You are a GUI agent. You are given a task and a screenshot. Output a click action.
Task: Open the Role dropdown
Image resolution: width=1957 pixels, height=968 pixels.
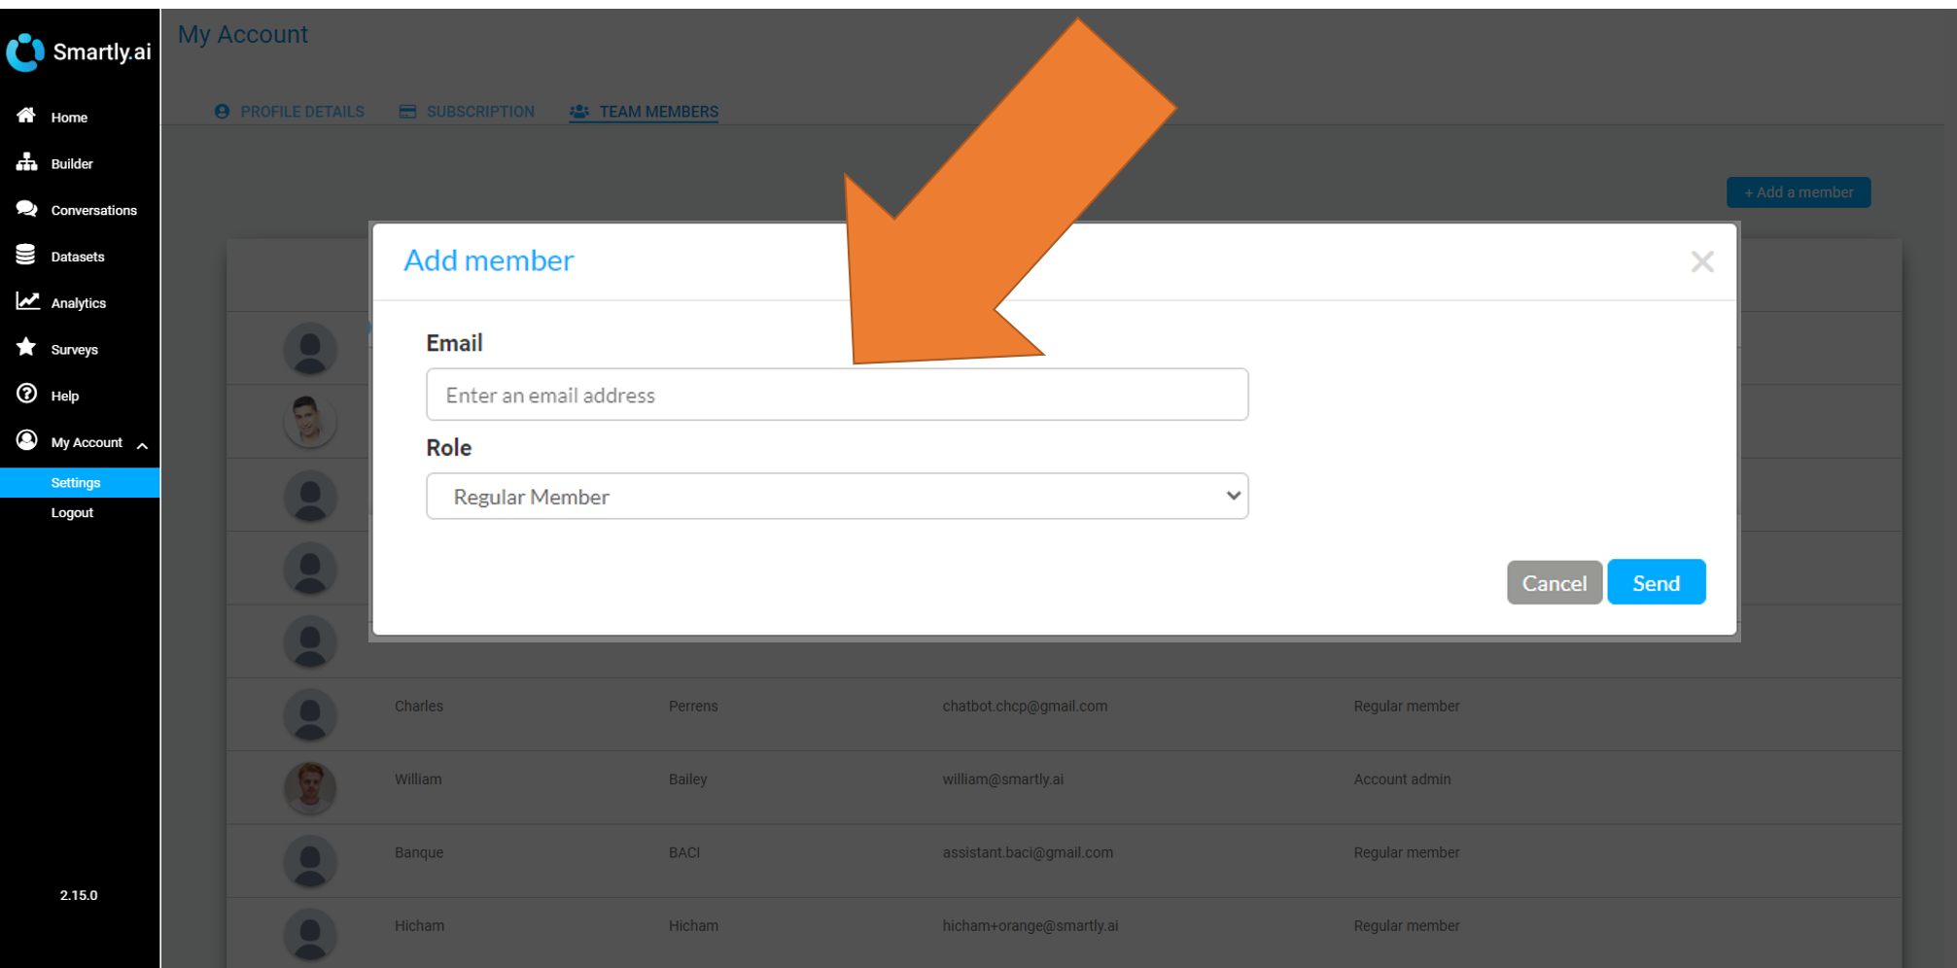pos(837,497)
